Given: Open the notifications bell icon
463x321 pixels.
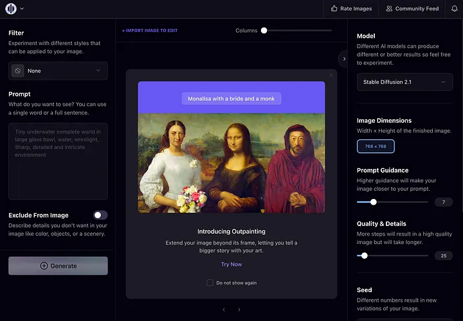Looking at the screenshot, I should (x=455, y=8).
